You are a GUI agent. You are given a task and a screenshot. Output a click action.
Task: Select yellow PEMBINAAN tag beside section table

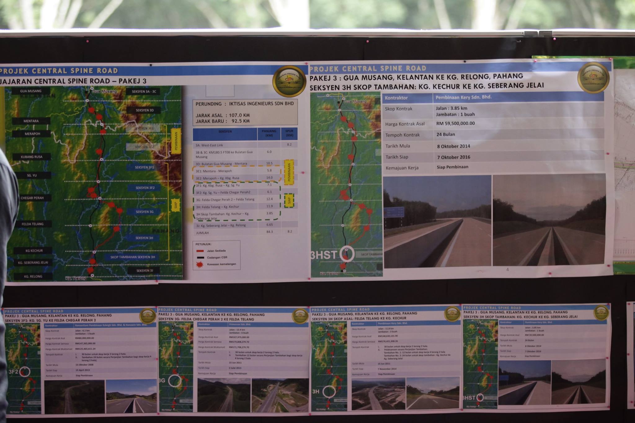pos(289,173)
